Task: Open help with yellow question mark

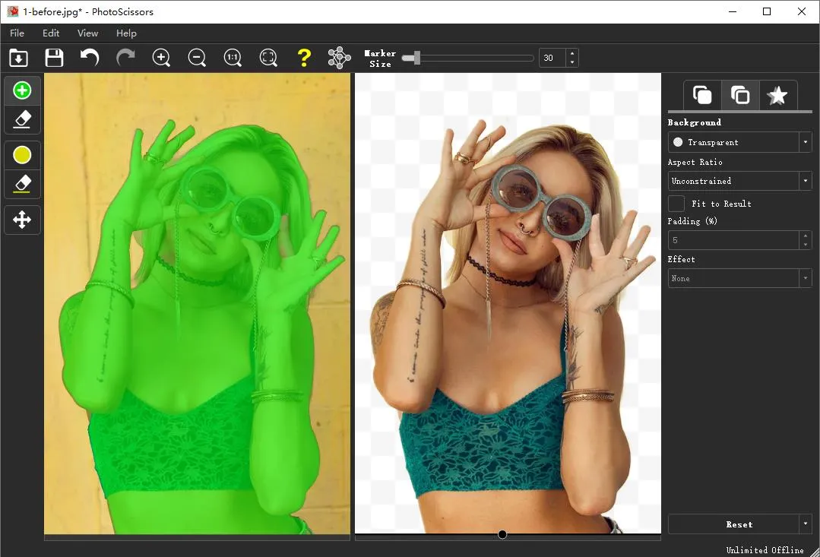Action: point(304,58)
